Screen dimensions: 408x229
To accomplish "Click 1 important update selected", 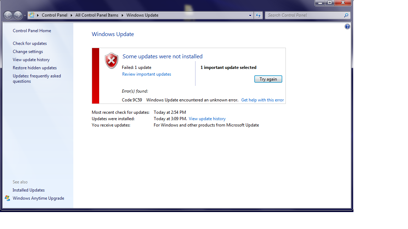I will click(x=228, y=67).
